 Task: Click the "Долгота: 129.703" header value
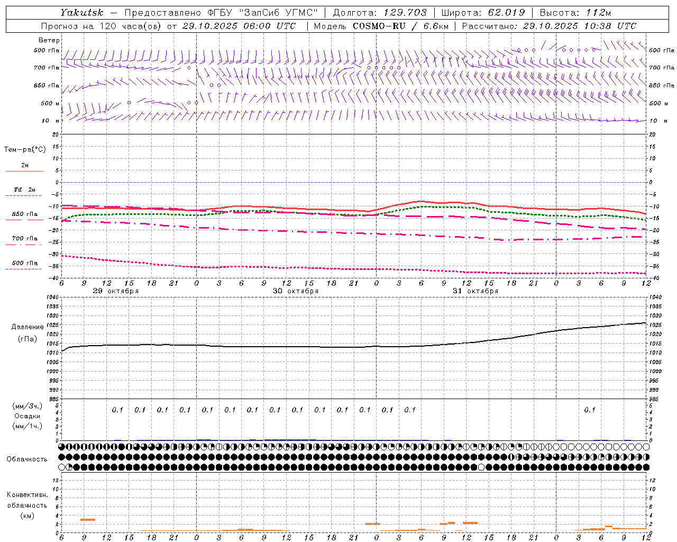click(380, 12)
